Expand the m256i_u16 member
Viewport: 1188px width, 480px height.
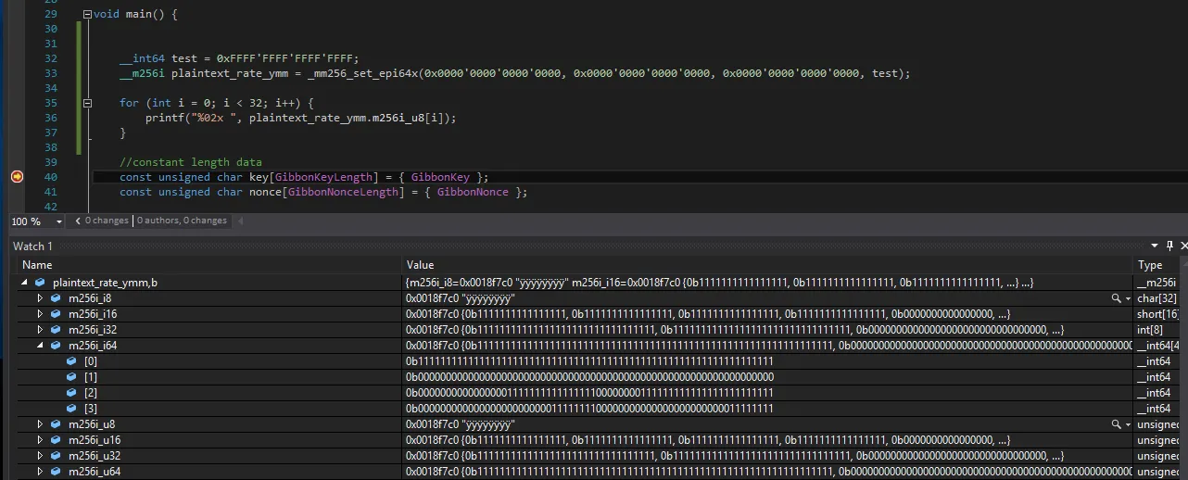click(x=40, y=440)
